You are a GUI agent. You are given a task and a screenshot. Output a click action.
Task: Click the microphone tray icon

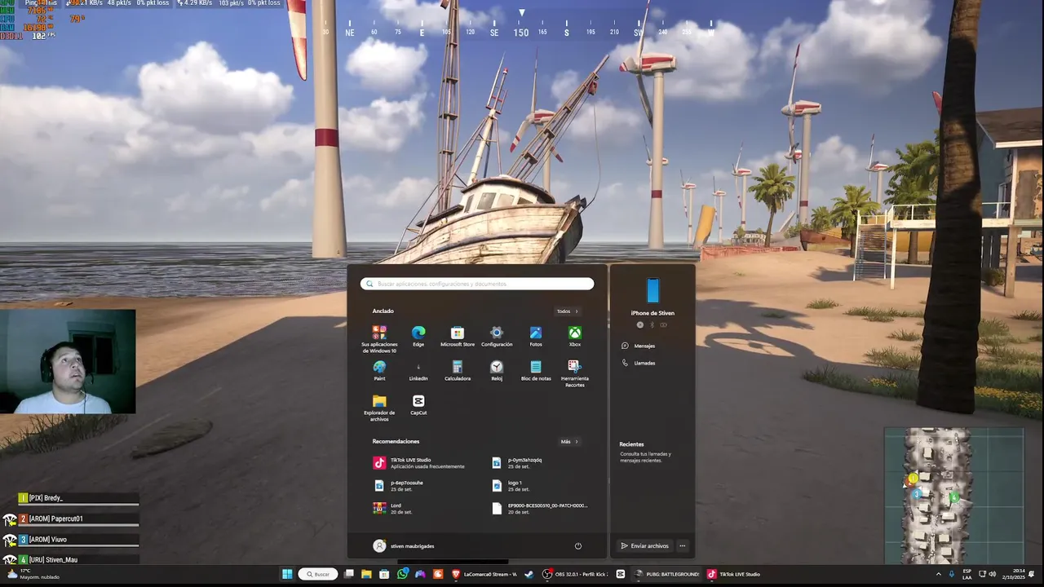(x=952, y=574)
